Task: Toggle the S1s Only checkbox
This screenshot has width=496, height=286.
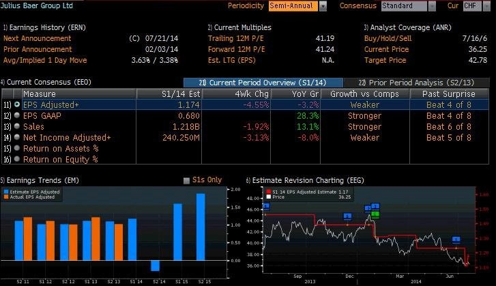Action: tap(187, 180)
